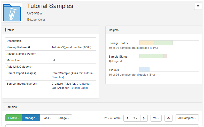This screenshot has height=127, width=204.
Task: Expand the Jobs menu
Action: click(x=47, y=118)
